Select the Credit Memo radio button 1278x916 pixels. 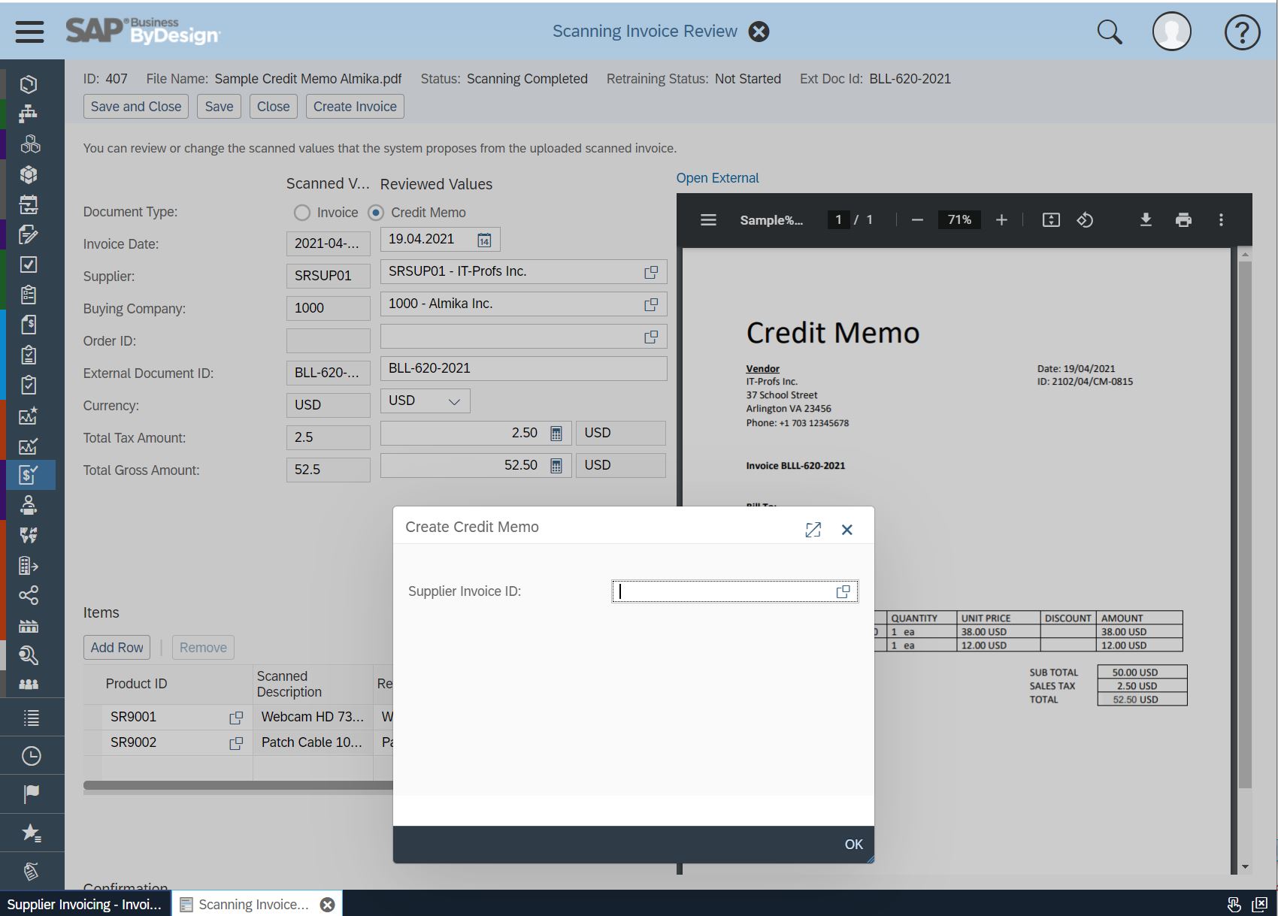click(376, 213)
